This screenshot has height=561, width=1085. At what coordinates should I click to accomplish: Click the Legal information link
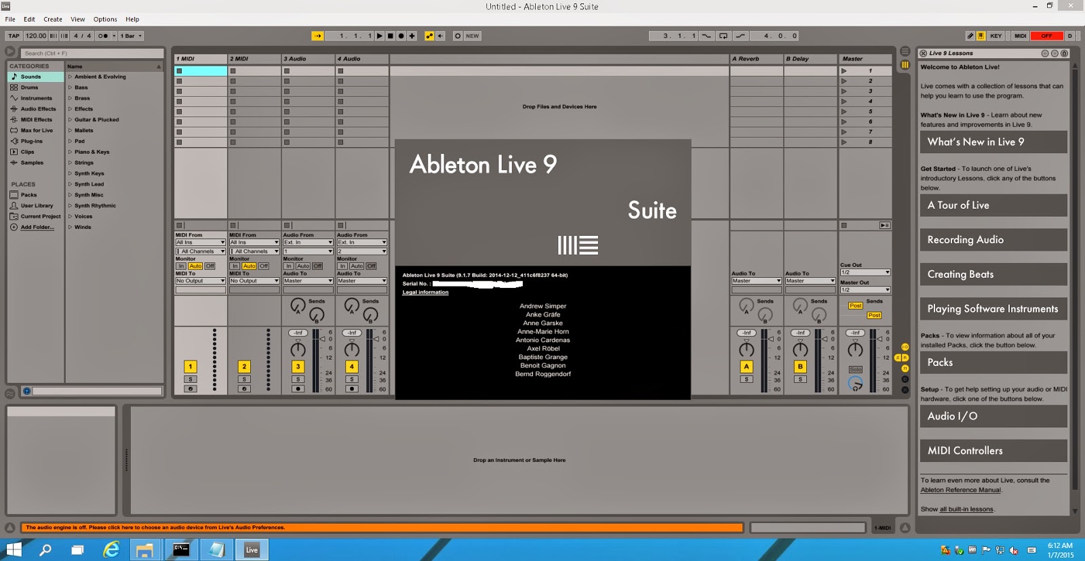(425, 292)
